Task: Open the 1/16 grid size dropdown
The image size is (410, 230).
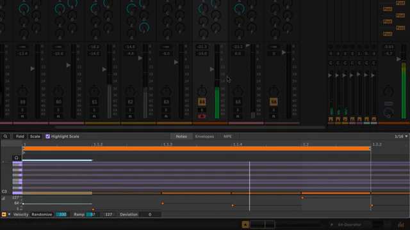Action: (401, 136)
